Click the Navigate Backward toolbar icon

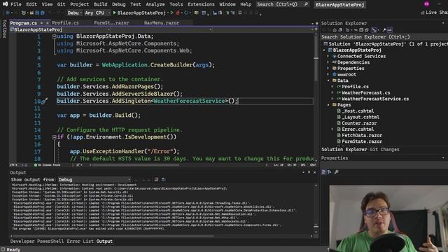coord(8,13)
